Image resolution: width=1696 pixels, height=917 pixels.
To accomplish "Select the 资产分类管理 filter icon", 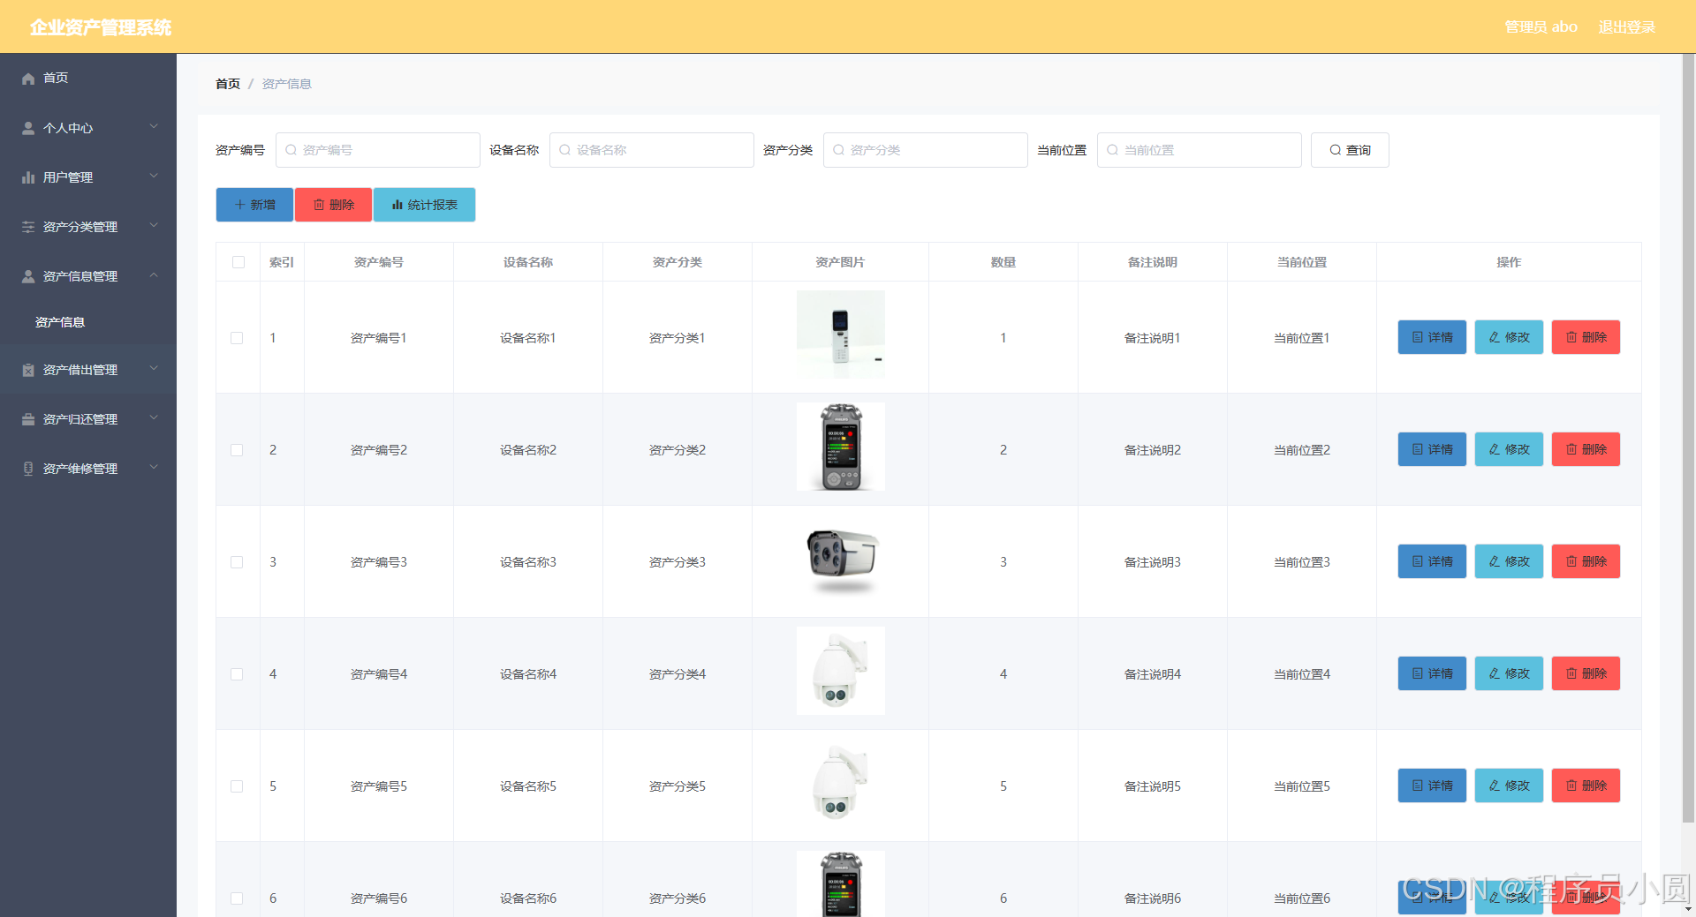I will click(x=29, y=226).
